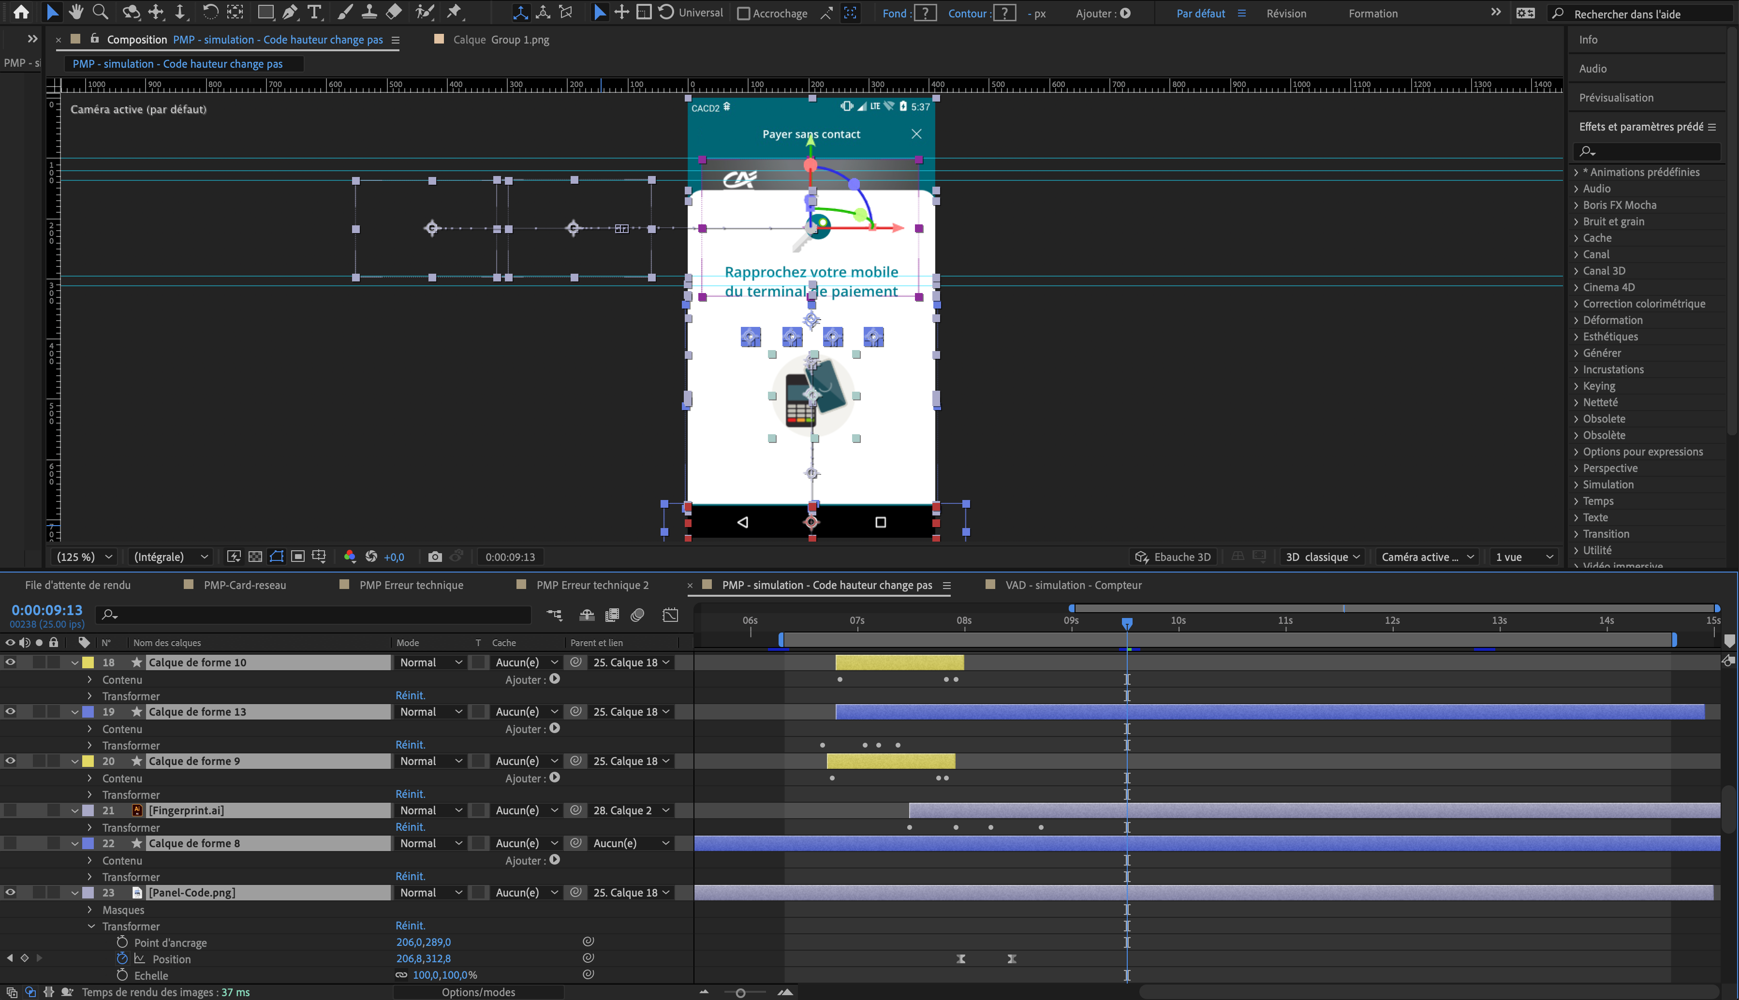Open the VAD - simulation - Compteur tab
This screenshot has height=1000, width=1739.
point(1074,585)
